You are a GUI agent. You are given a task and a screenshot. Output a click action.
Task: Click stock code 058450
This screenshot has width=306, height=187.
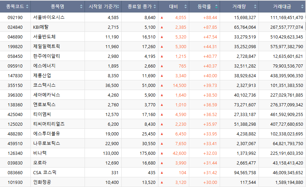(15, 56)
